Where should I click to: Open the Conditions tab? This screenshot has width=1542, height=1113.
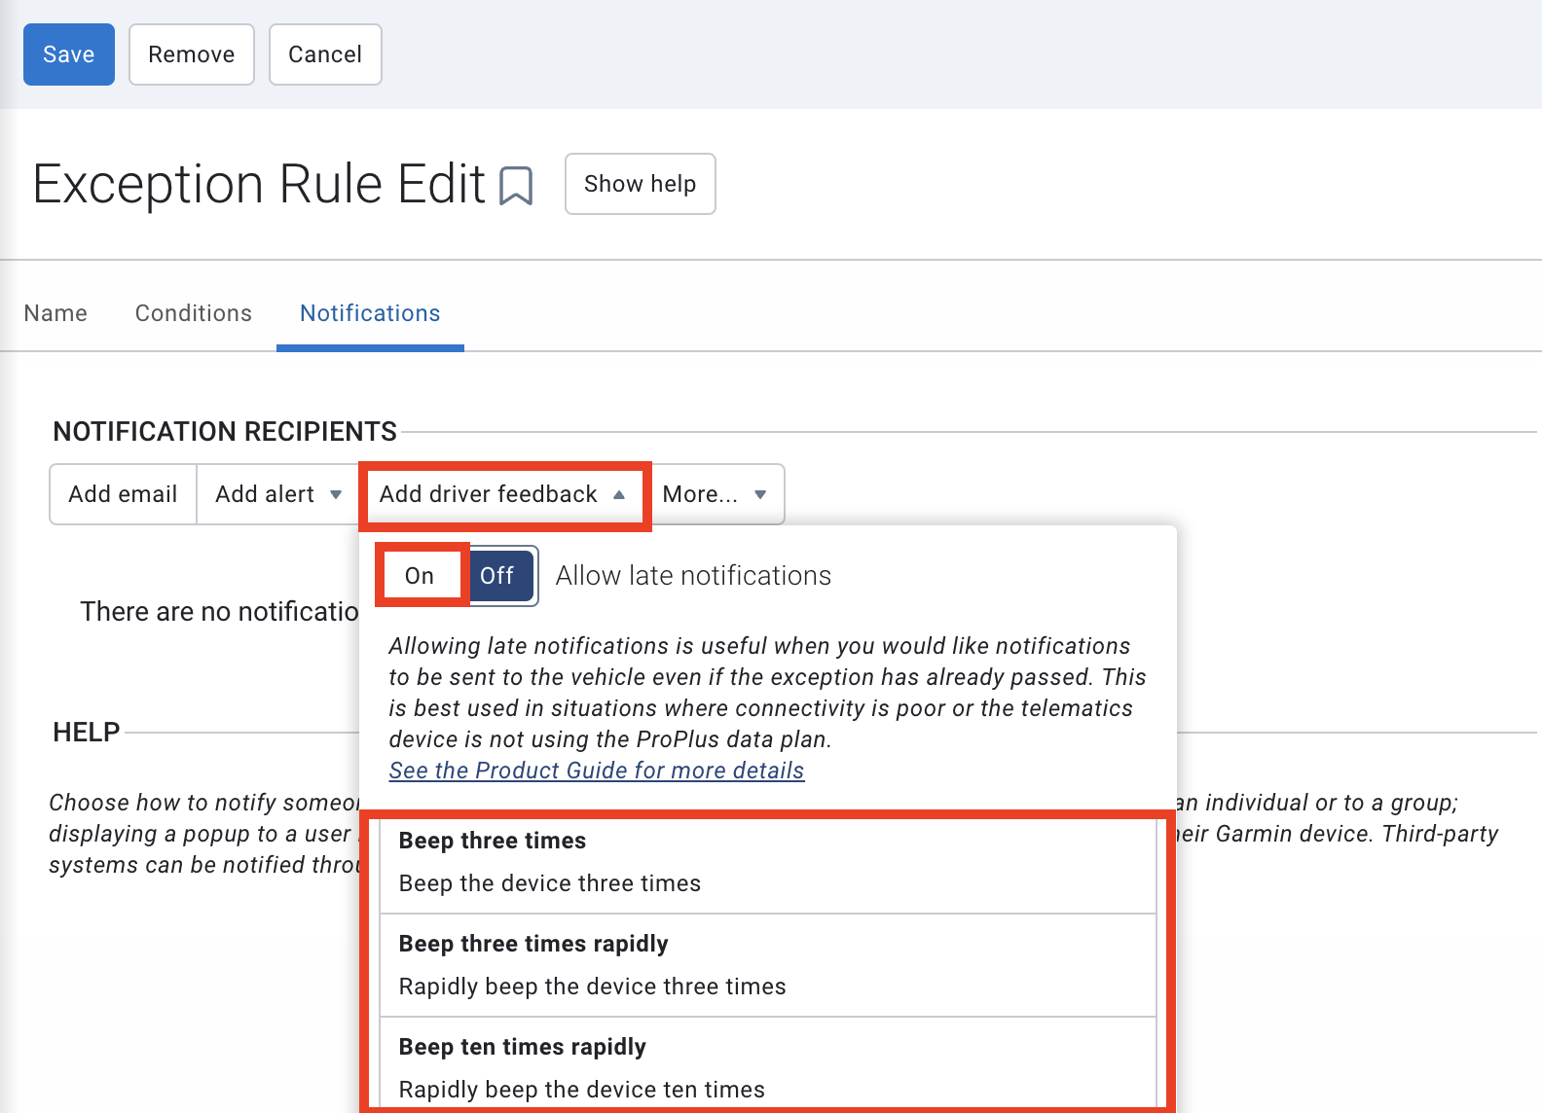(194, 313)
